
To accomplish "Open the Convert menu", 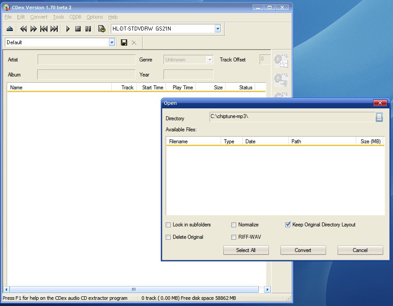I will click(x=39, y=17).
